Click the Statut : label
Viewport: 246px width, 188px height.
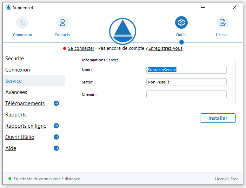pos(88,82)
